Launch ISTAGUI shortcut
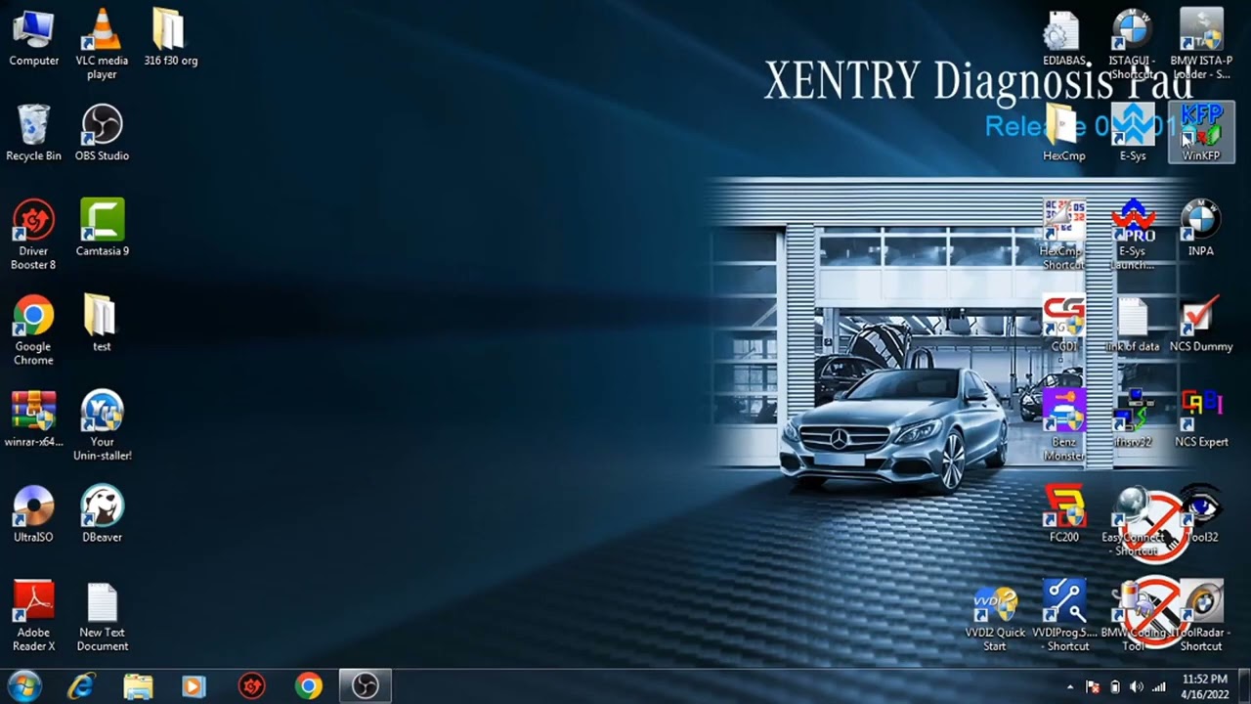Image resolution: width=1251 pixels, height=704 pixels. point(1132,45)
